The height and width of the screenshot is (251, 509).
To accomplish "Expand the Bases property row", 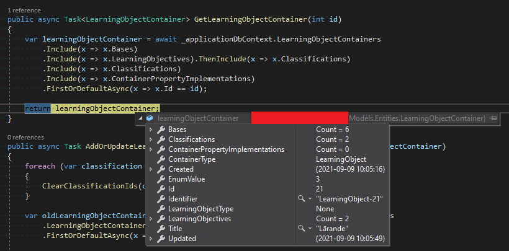I will point(151,130).
